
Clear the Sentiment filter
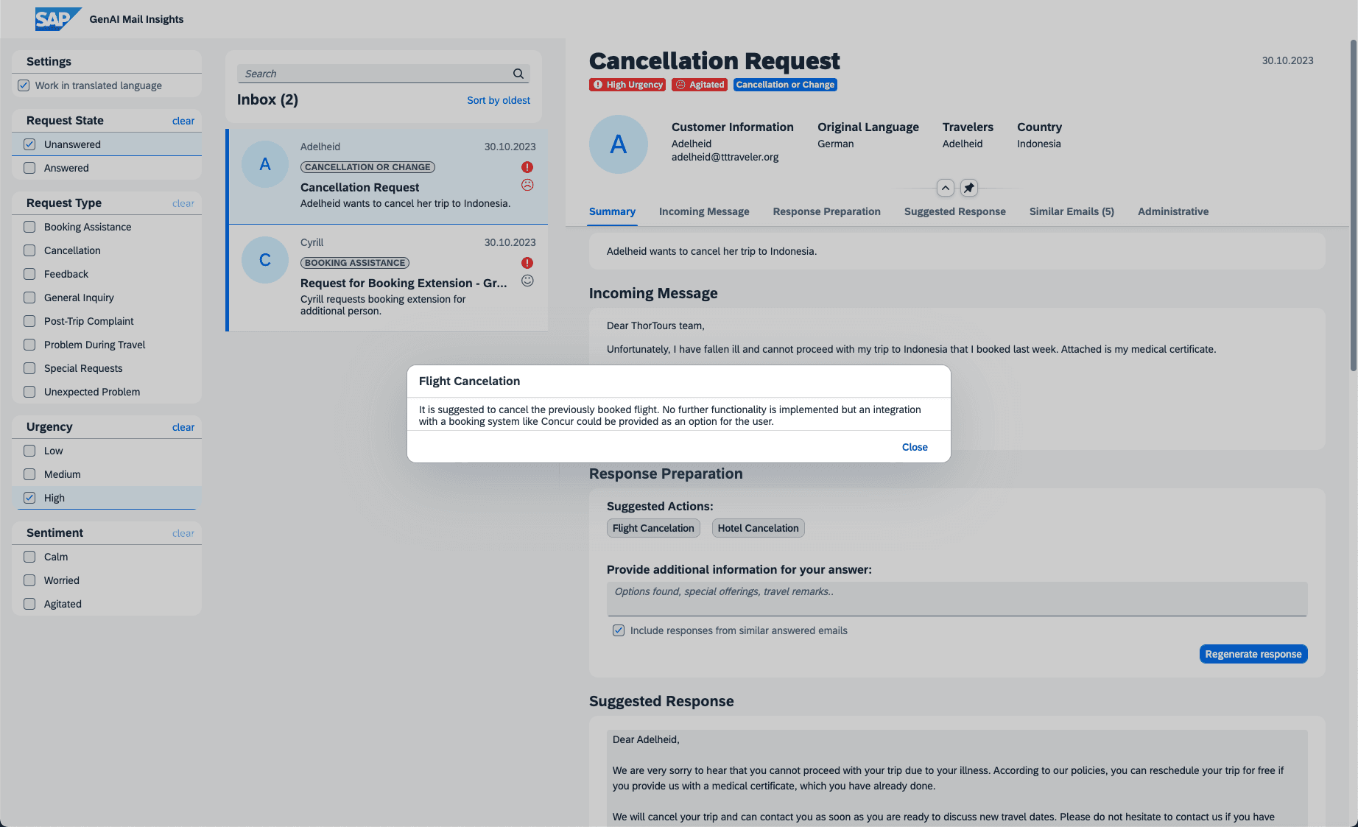tap(183, 533)
